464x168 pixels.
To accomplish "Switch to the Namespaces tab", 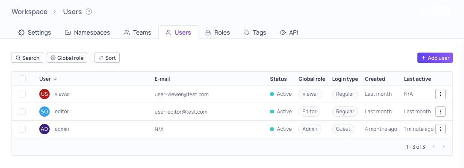I will (87, 32).
